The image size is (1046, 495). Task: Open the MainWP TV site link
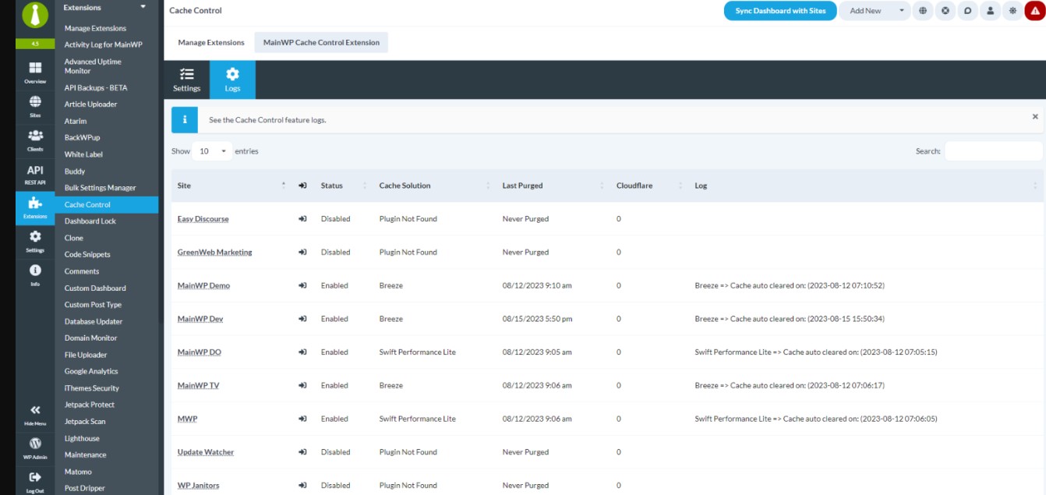(x=199, y=385)
